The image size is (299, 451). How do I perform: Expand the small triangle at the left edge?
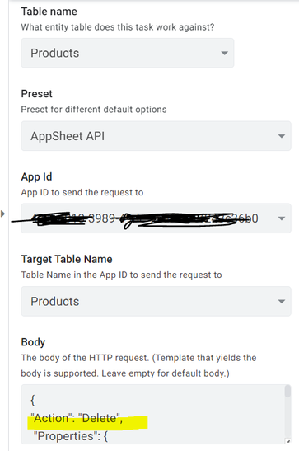pos(2,214)
